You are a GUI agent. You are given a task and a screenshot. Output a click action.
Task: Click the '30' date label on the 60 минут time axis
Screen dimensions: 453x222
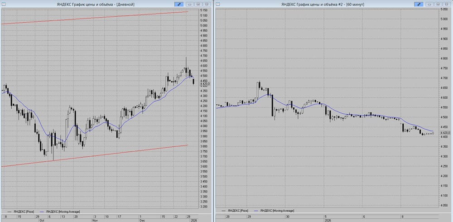tap(288, 217)
